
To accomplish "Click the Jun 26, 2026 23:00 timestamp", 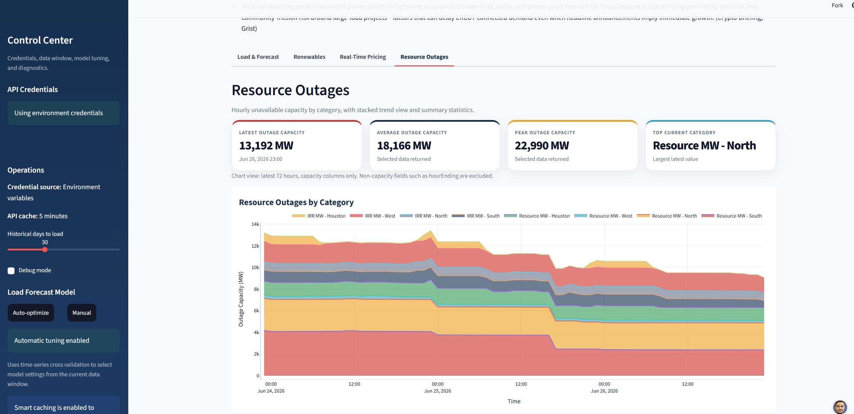I will click(261, 159).
